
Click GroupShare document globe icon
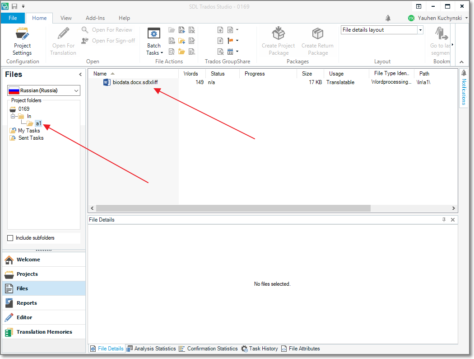[x=230, y=30]
